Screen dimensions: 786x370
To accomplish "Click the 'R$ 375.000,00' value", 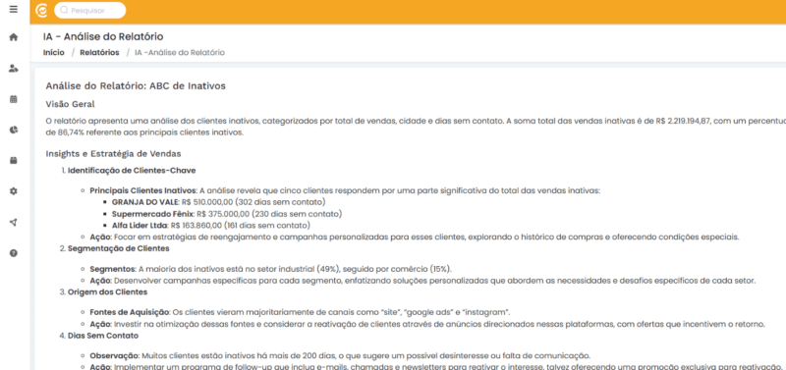I will 223,214.
